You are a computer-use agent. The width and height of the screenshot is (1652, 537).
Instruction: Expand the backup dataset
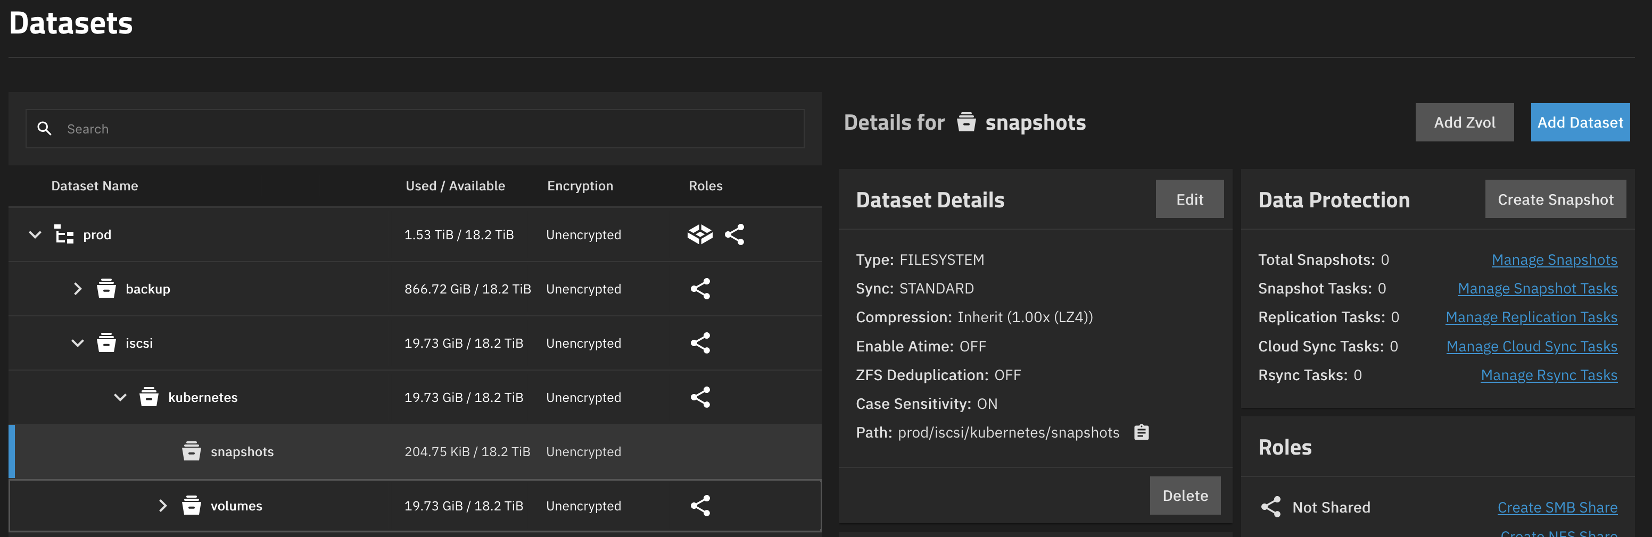coord(78,289)
